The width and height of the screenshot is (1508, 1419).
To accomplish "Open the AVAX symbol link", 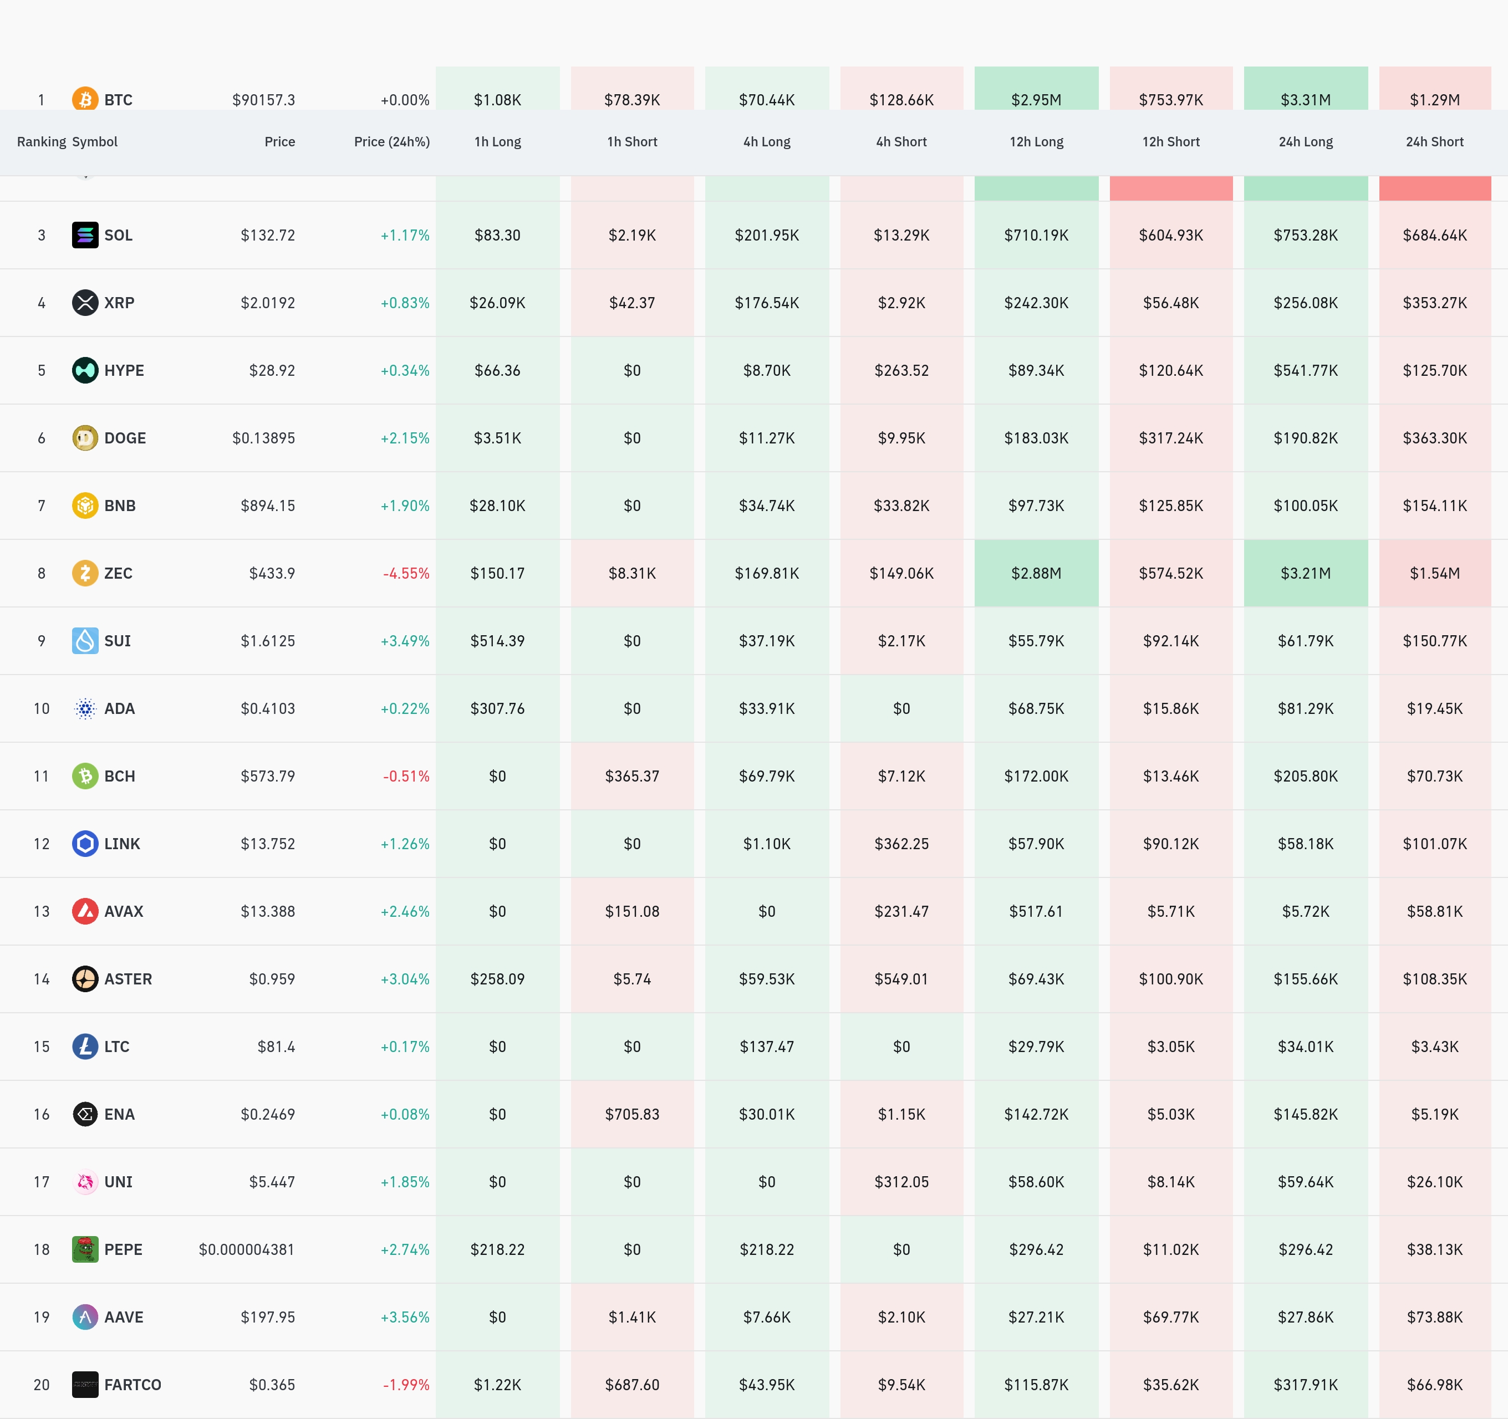I will click(124, 911).
